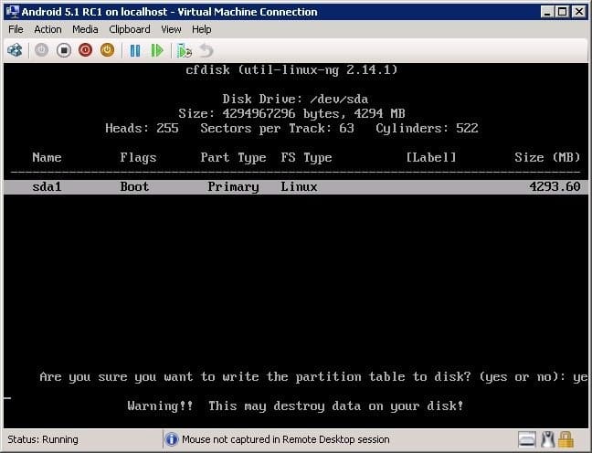The width and height of the screenshot is (592, 453).
Task: Click the info icon in status bar
Action: pos(172,439)
